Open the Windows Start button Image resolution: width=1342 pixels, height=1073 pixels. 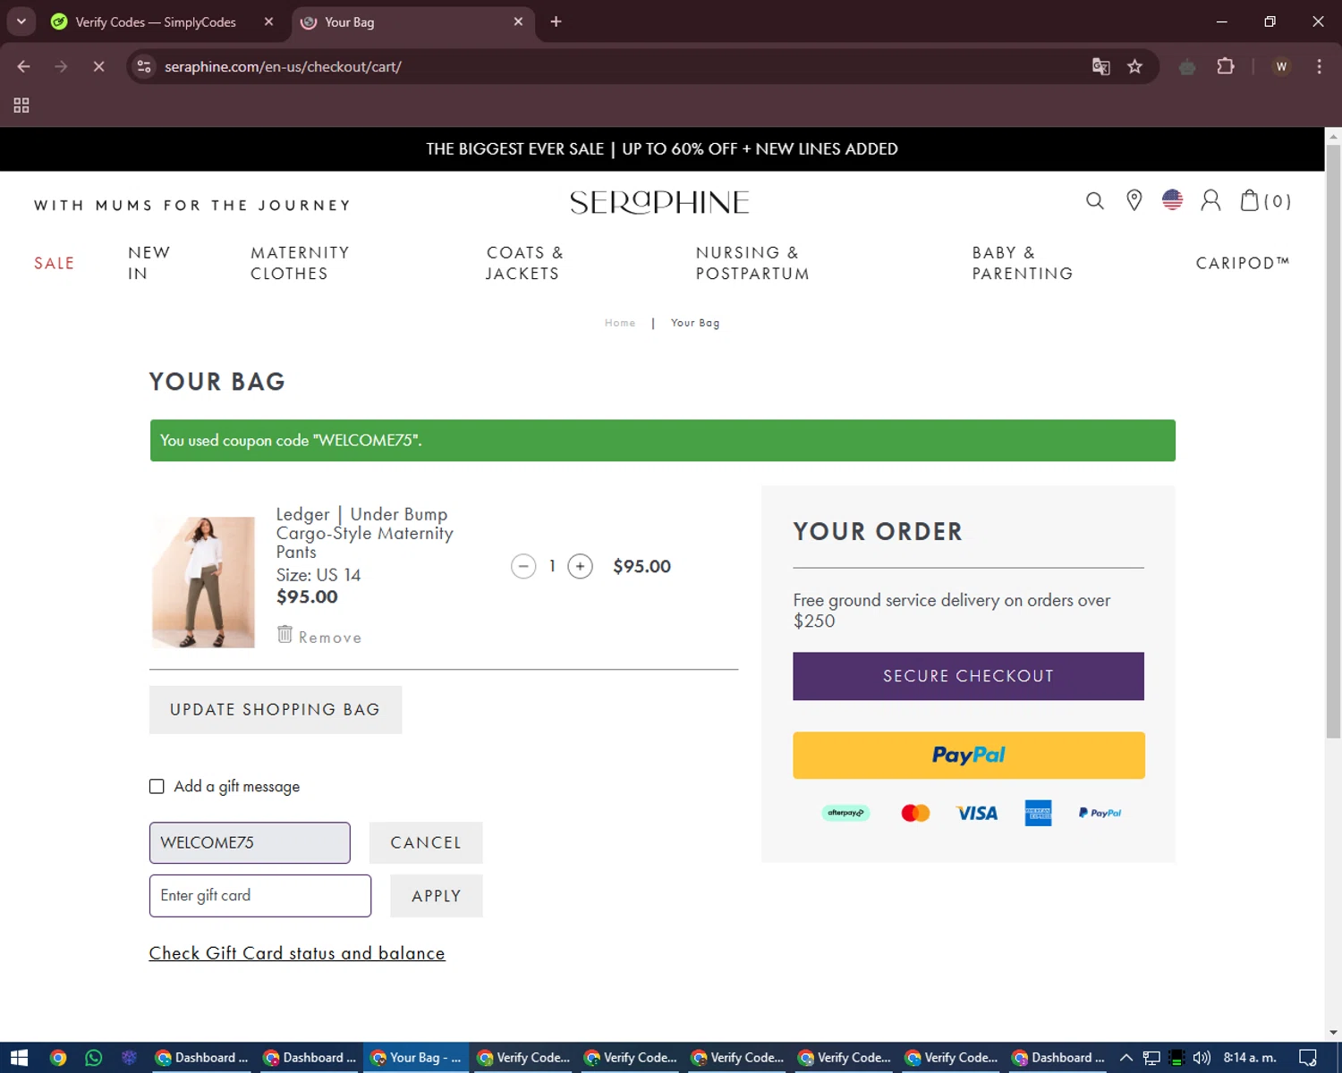(20, 1058)
